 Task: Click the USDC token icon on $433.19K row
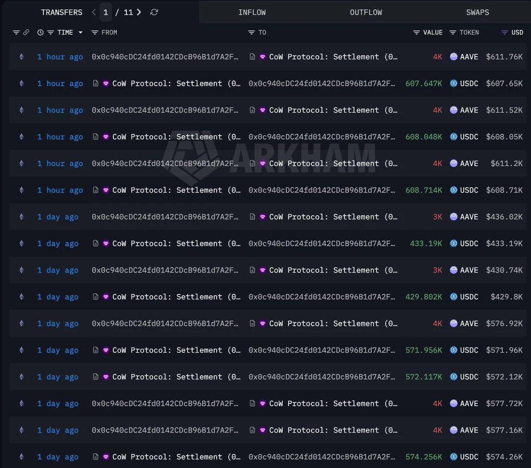pyautogui.click(x=454, y=243)
